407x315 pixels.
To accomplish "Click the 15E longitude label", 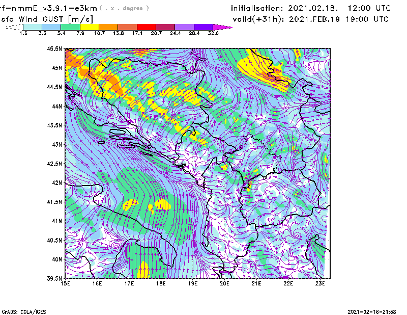I will click(x=65, y=283).
